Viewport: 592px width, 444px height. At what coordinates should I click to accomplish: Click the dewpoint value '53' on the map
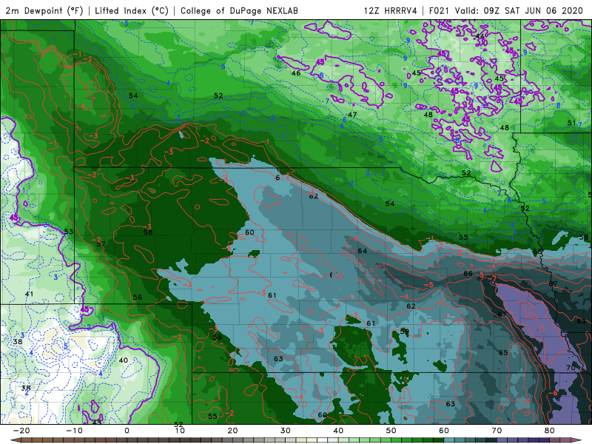point(69,232)
